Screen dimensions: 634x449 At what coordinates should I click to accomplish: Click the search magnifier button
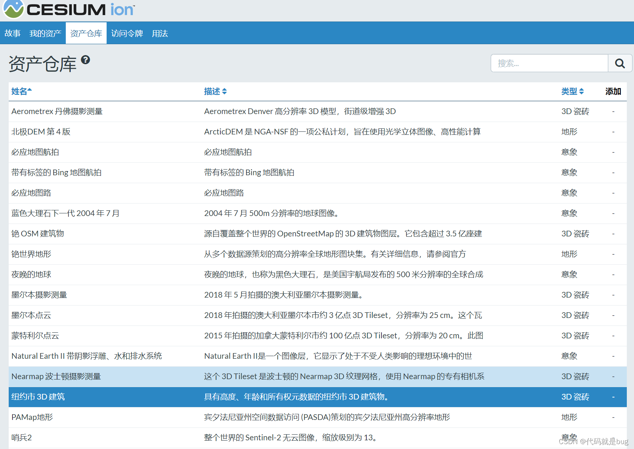pyautogui.click(x=620, y=63)
